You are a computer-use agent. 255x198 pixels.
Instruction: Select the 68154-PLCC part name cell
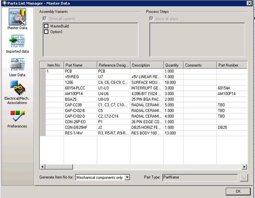tap(80, 88)
